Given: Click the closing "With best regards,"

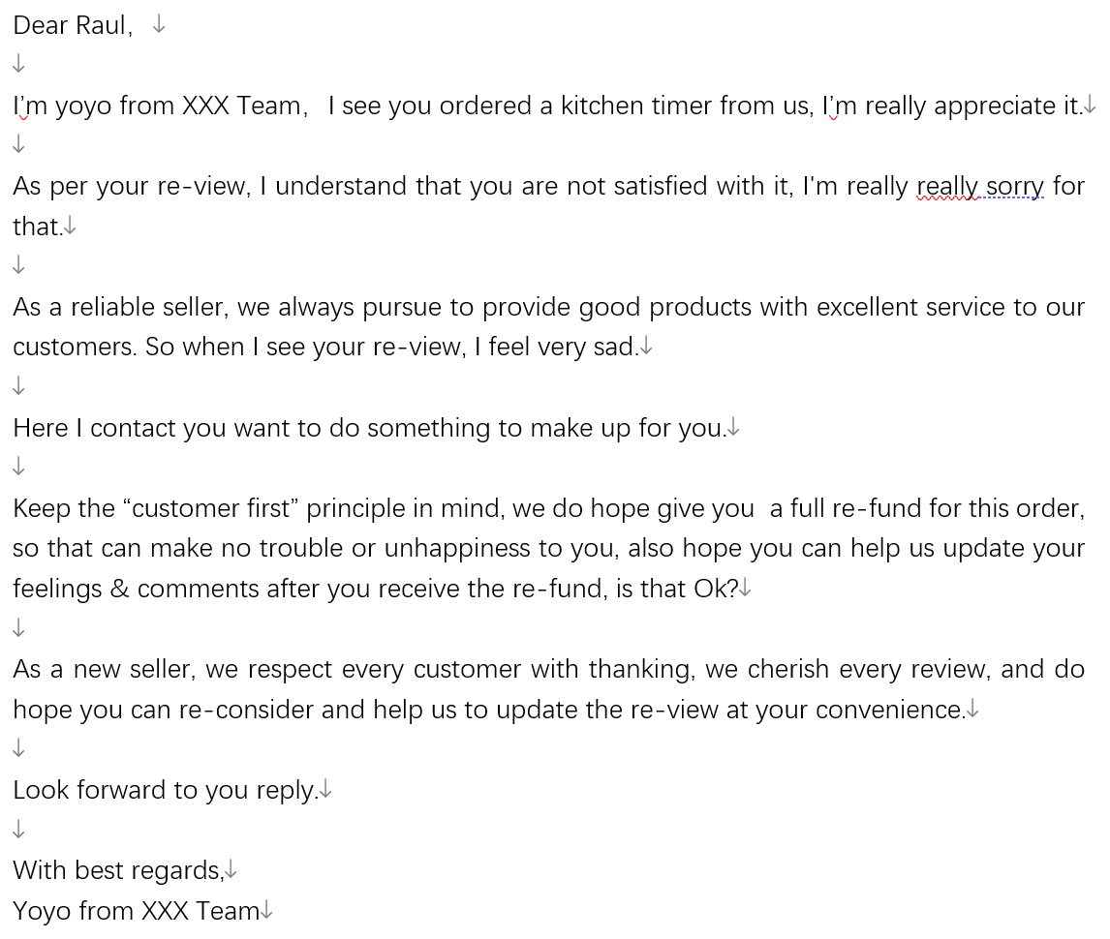Looking at the screenshot, I should point(119,871).
